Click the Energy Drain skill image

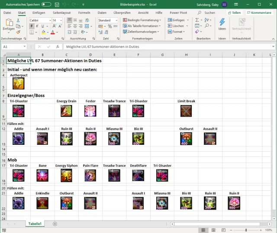(66, 111)
